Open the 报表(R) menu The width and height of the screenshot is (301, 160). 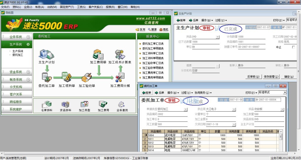[x=110, y=7]
